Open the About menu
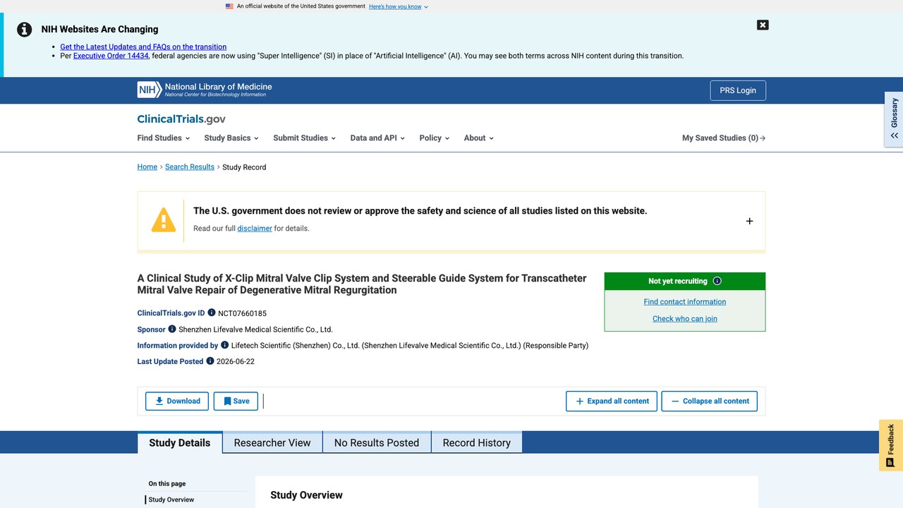Screen dimensions: 903x508 pyautogui.click(x=478, y=138)
